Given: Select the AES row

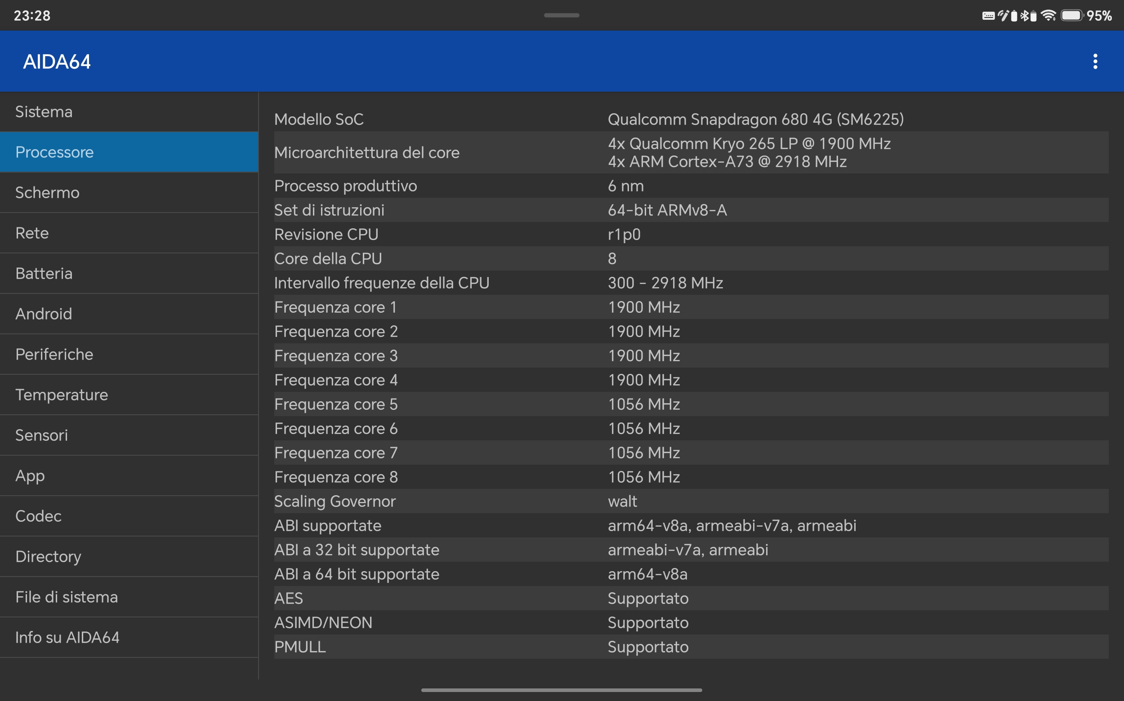Looking at the screenshot, I should [x=691, y=599].
